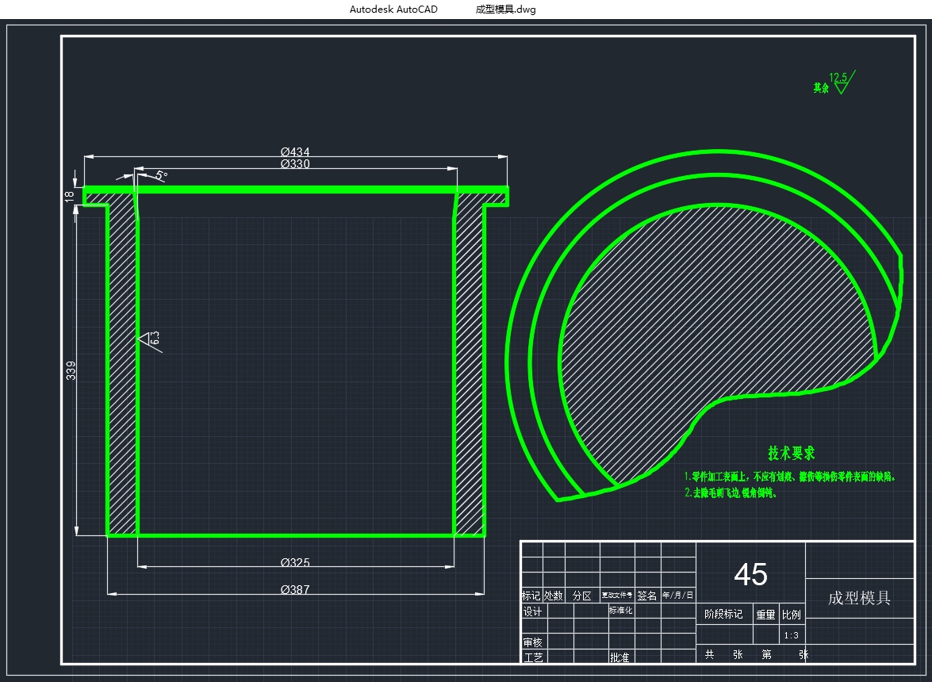This screenshot has width=932, height=682.
Task: Select the 标准化 cell in title block
Action: (620, 610)
